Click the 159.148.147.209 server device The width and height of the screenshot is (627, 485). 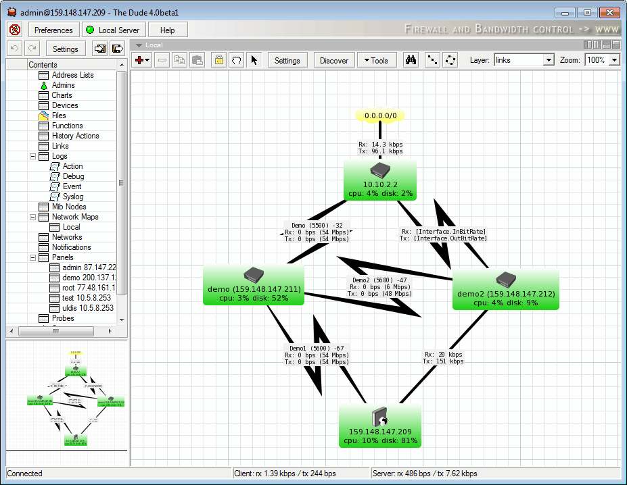[380, 426]
